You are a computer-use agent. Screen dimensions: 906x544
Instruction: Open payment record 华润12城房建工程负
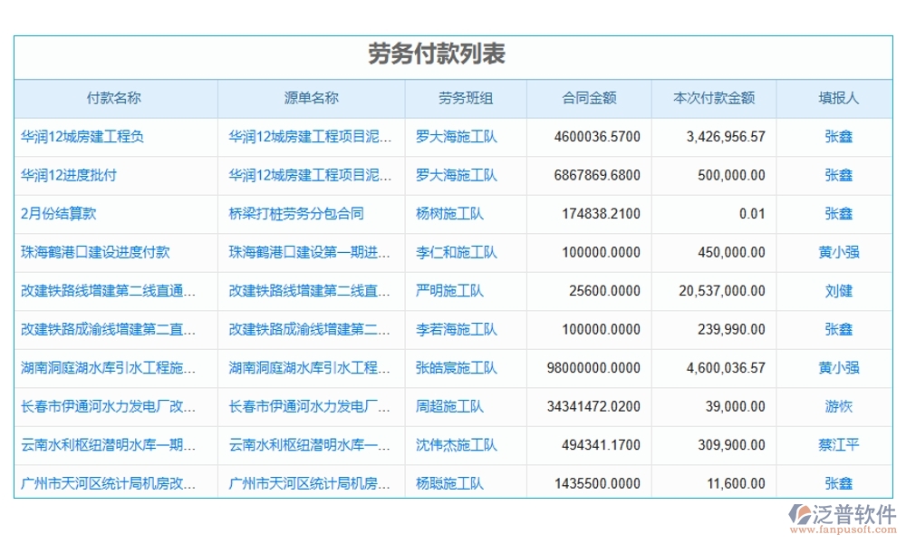(x=71, y=137)
